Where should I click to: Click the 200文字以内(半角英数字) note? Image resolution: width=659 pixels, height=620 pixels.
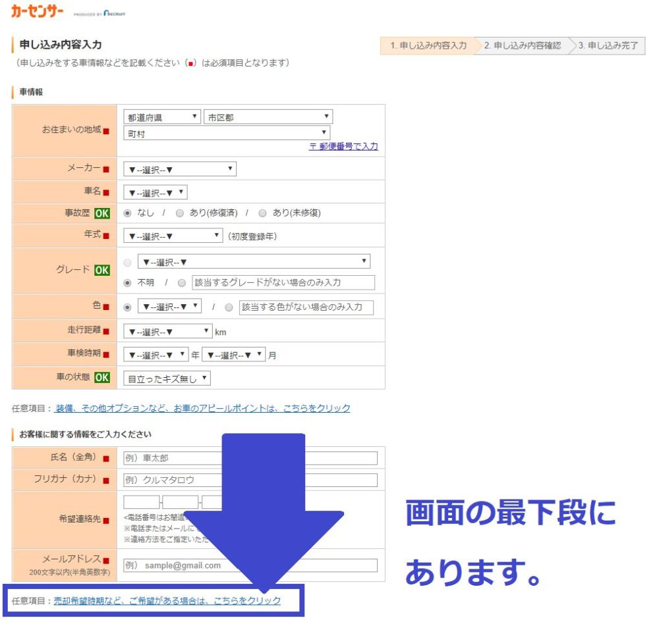70,572
